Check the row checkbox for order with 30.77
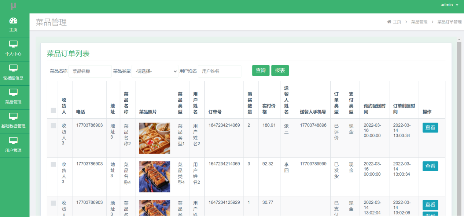 [x=54, y=203]
